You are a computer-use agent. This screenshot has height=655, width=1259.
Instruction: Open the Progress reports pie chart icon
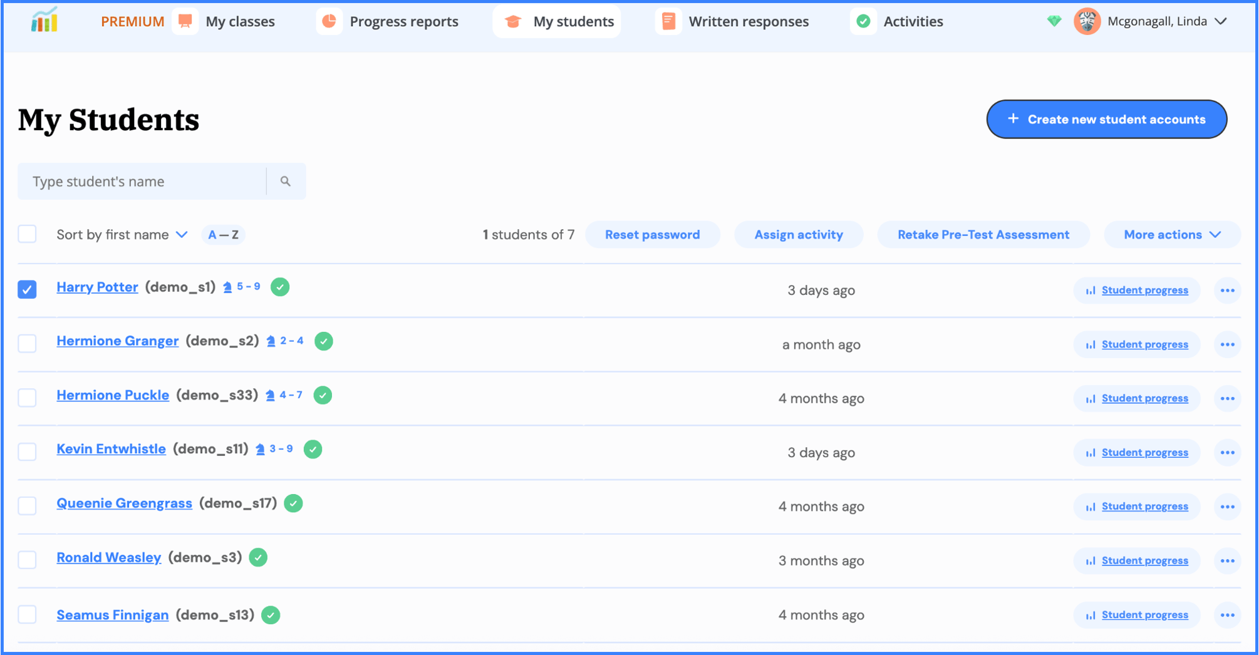point(330,21)
